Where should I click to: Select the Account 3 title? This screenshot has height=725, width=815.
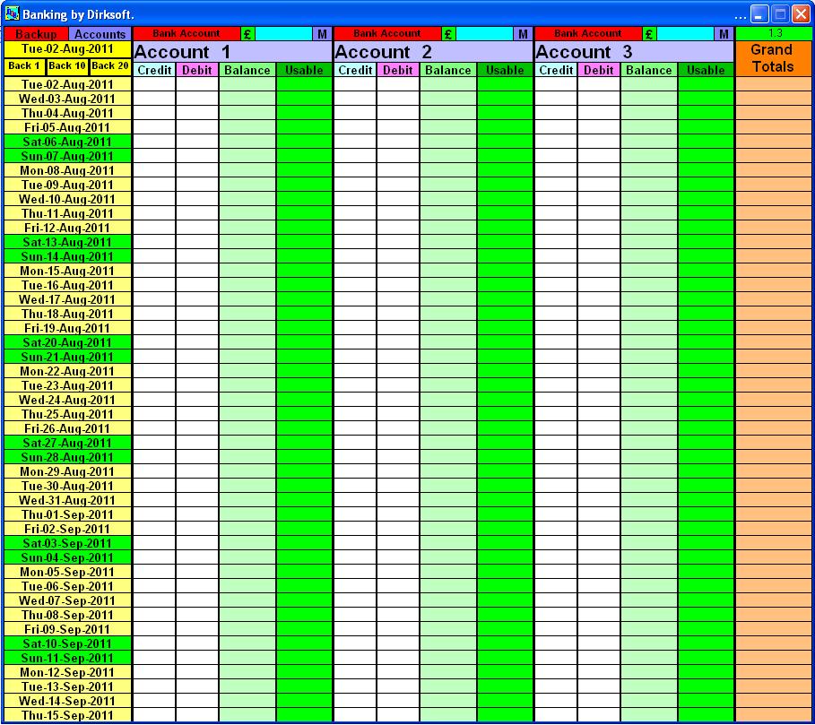[x=634, y=52]
